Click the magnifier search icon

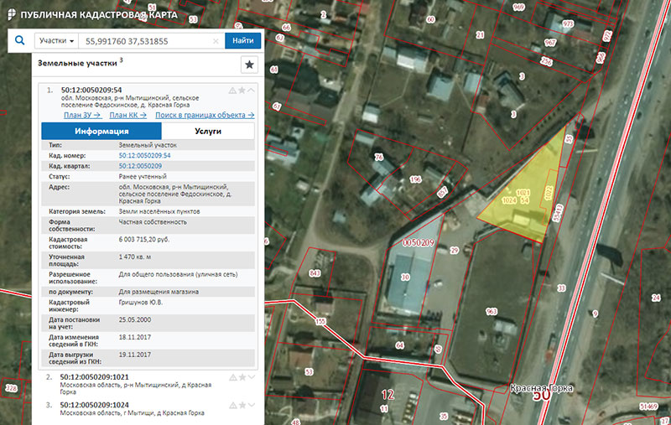(18, 40)
